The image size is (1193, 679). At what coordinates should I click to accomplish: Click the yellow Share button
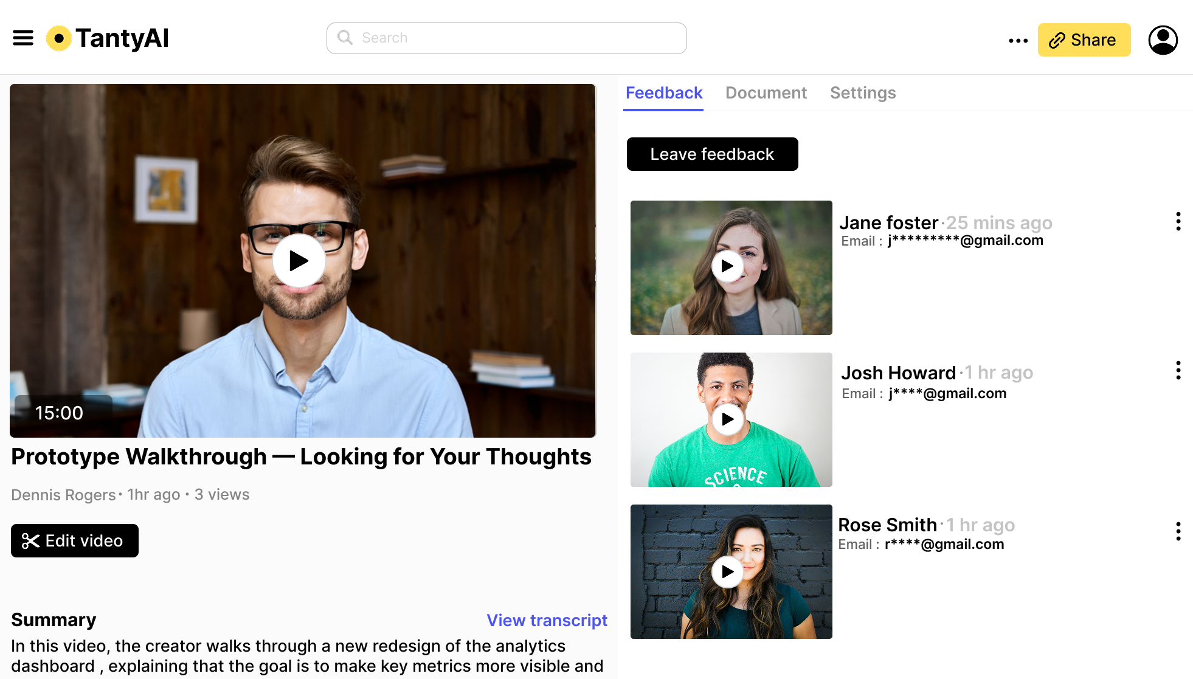click(1084, 40)
